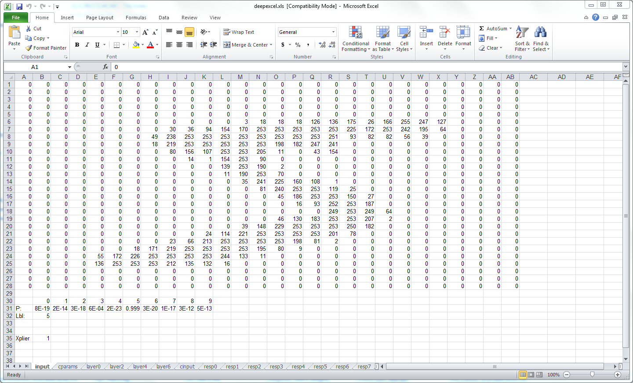Expand the Arial font name dropdown
Image resolution: width=633 pixels, height=383 pixels.
118,32
